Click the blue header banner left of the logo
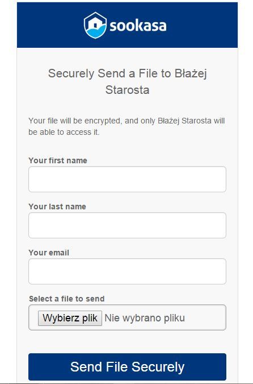Image resolution: width=253 pixels, height=384 pixels. click(x=50, y=25)
